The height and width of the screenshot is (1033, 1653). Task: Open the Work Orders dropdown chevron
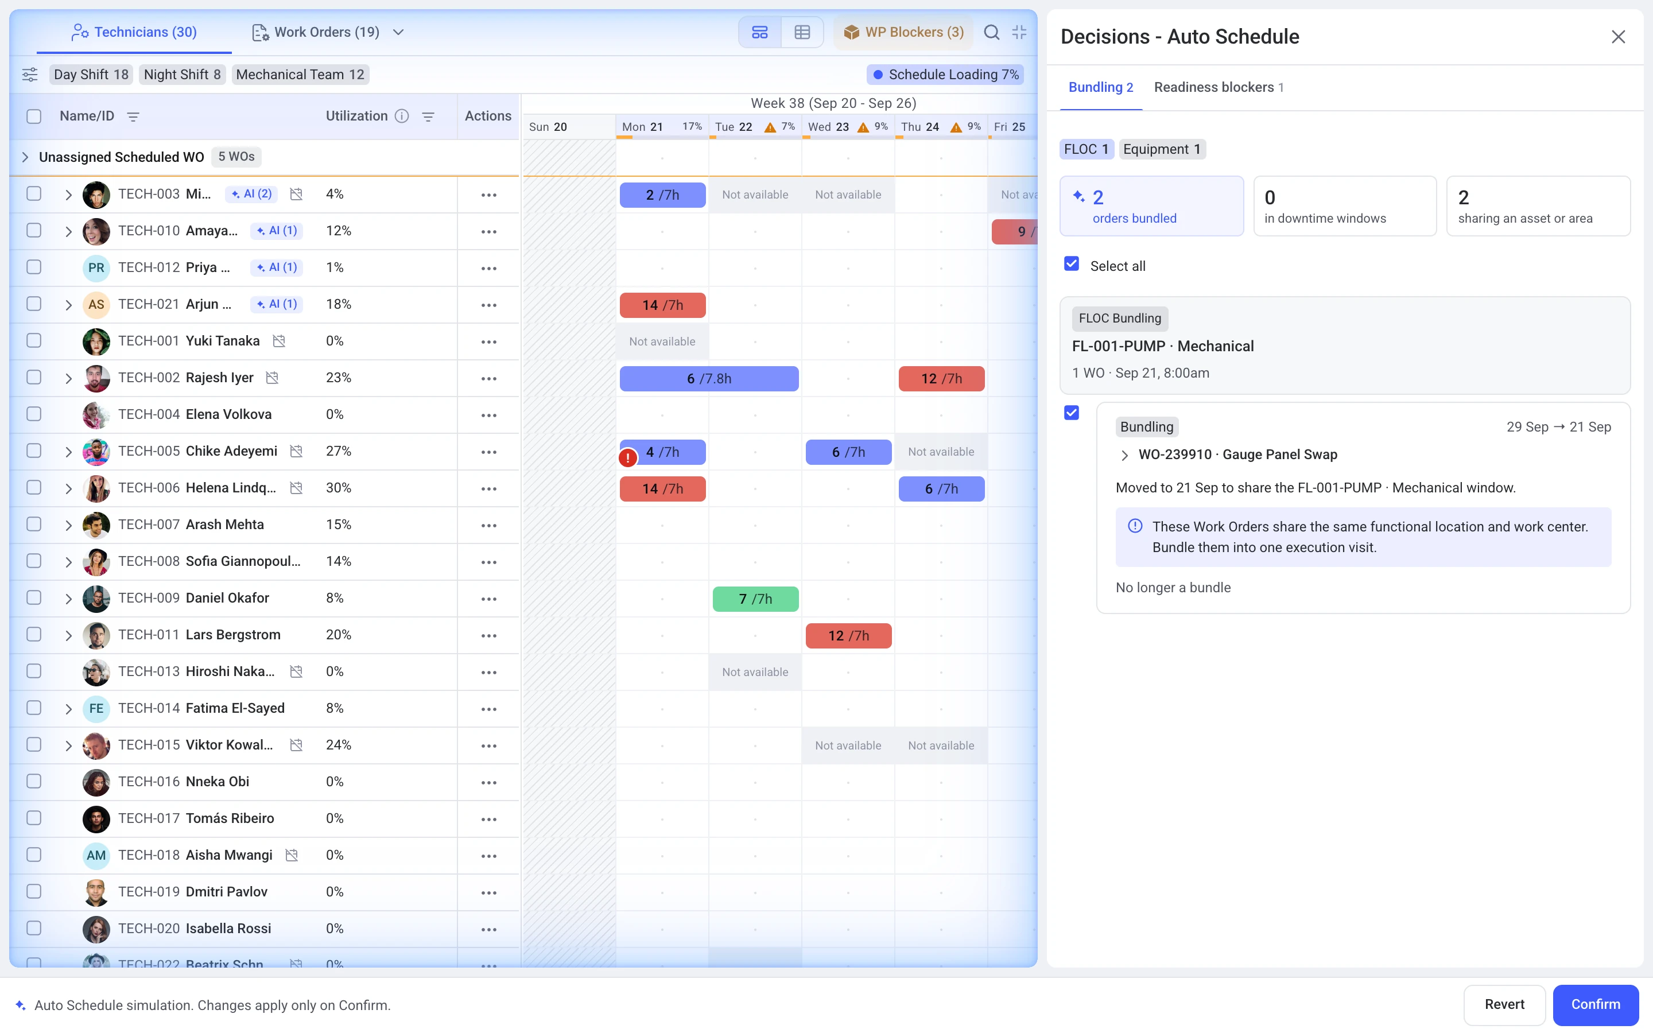coord(399,32)
